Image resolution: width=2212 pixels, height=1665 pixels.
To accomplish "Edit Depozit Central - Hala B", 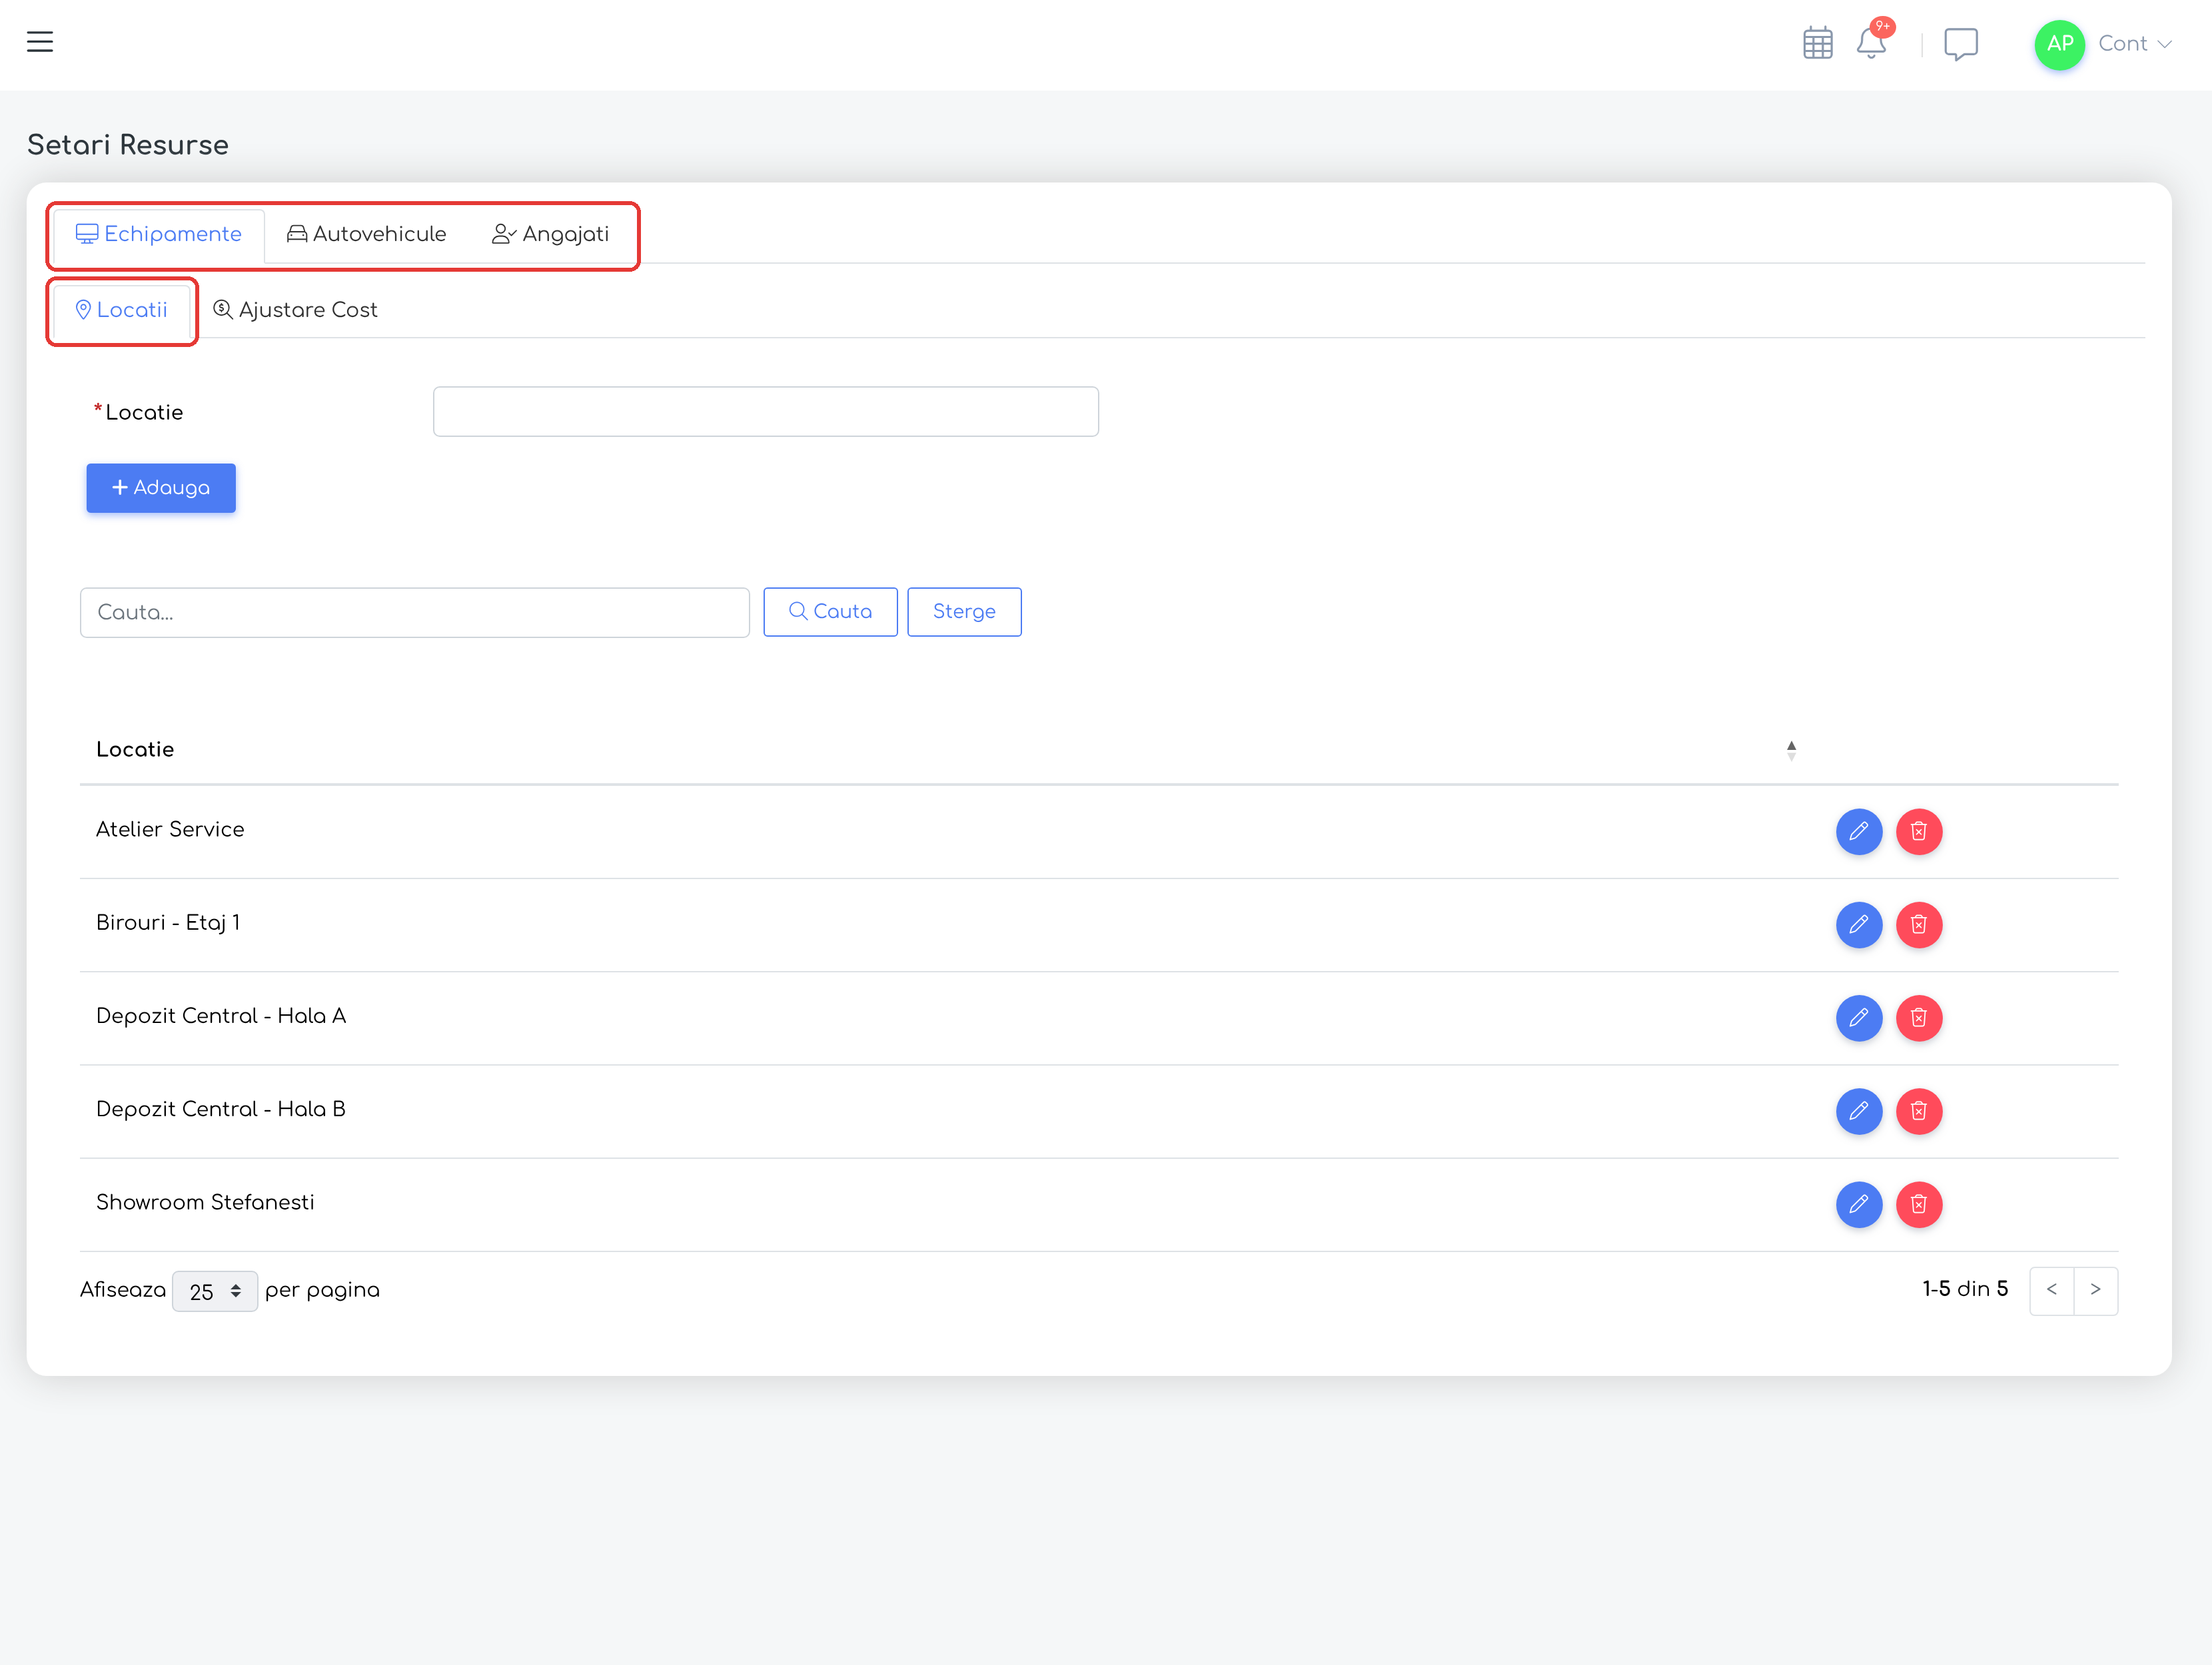I will [x=1859, y=1112].
